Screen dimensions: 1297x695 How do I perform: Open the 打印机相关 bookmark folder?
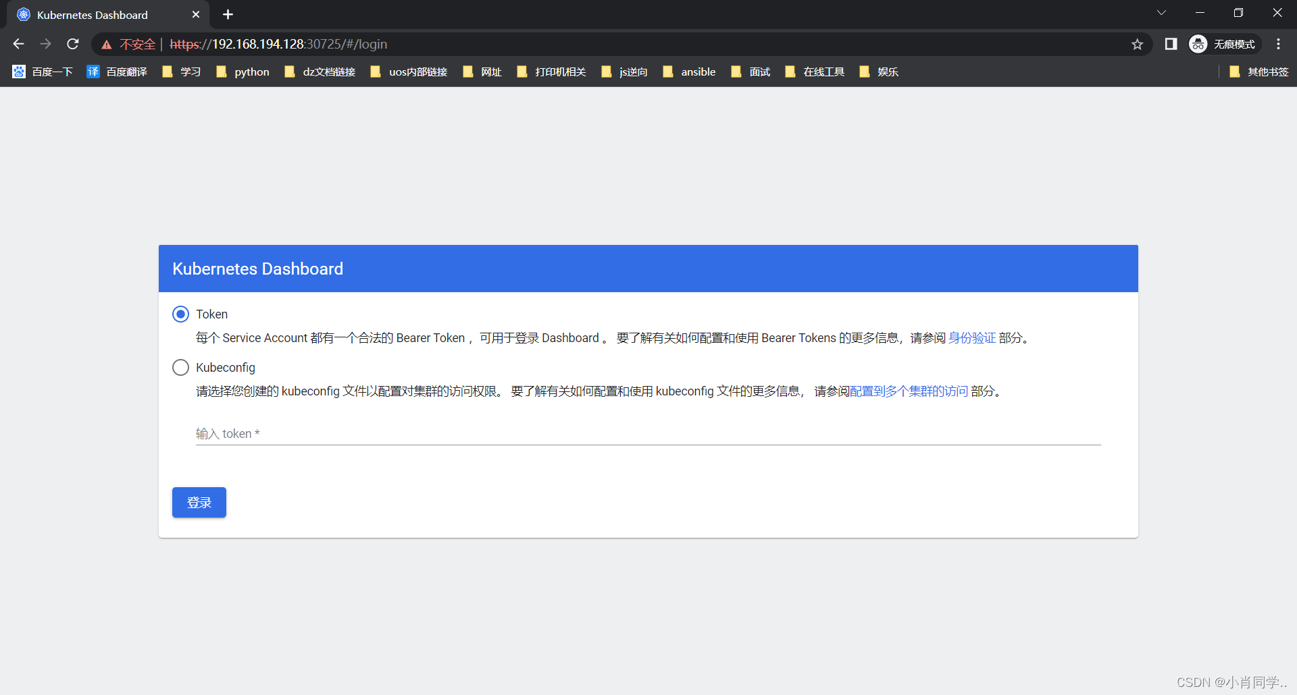551,72
